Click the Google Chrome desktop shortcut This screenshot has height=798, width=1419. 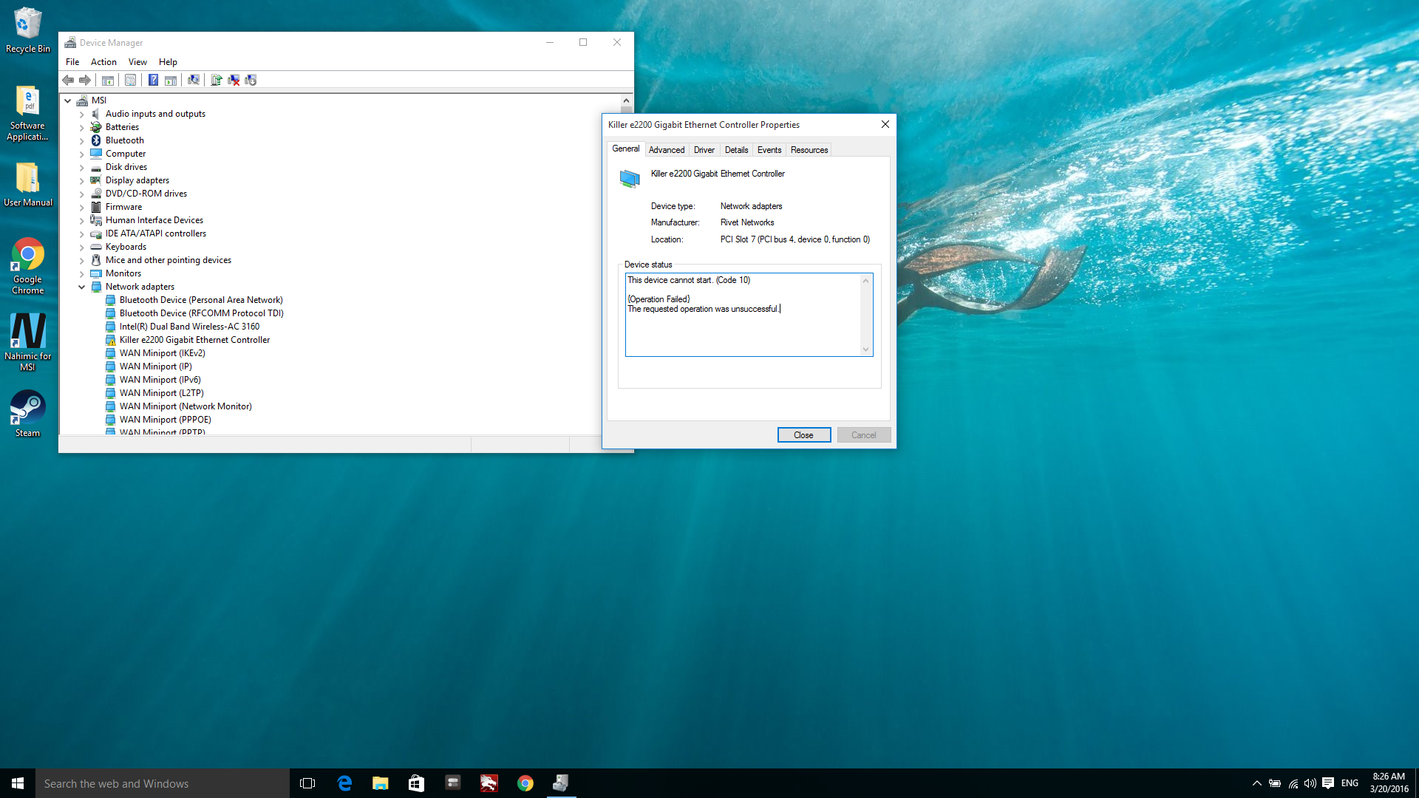point(28,266)
